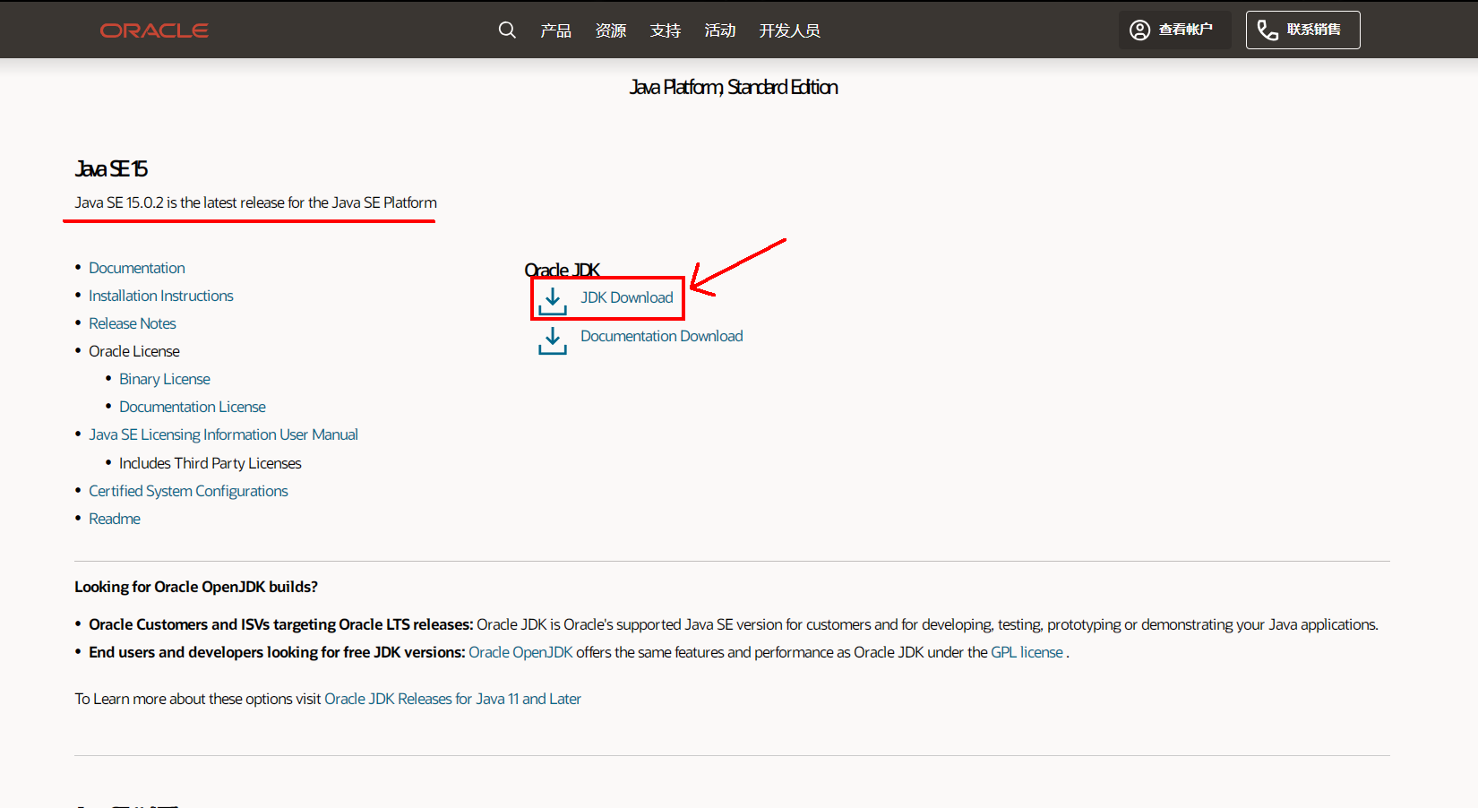Screen dimensions: 1478x808
Task: Click the JDK Download link
Action: pos(627,297)
